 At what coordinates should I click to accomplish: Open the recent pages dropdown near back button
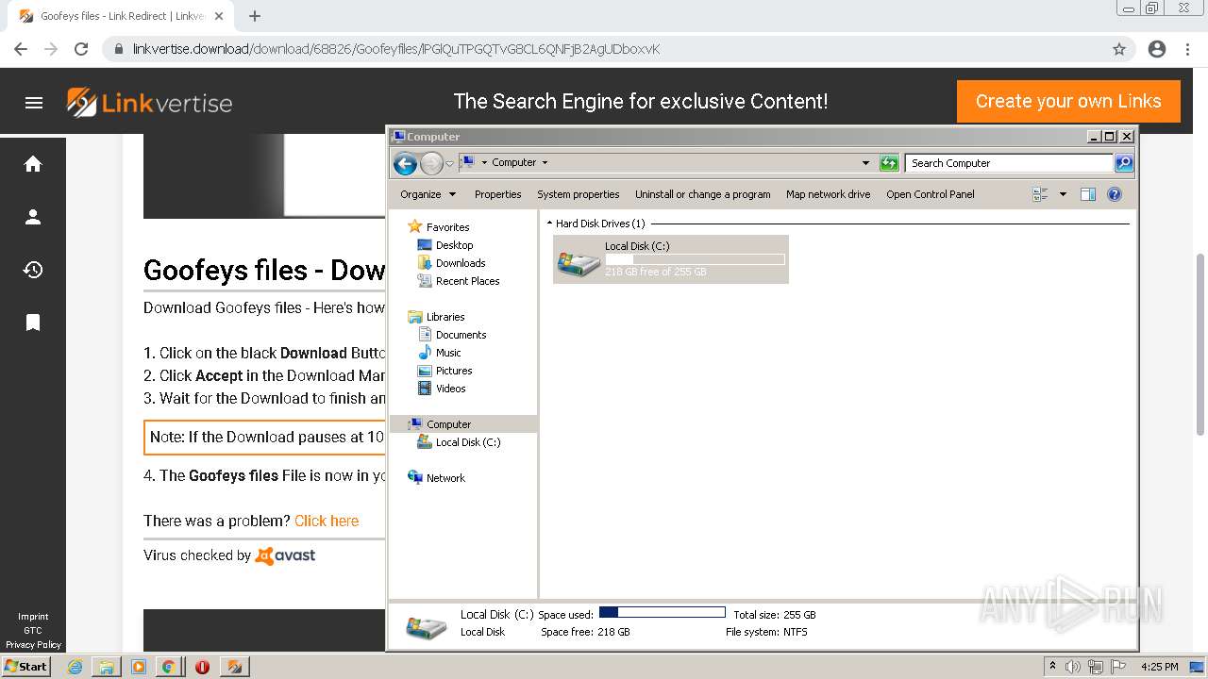coord(449,163)
